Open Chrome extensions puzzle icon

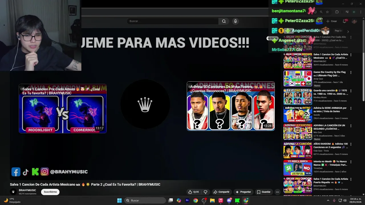pyautogui.click(x=337, y=12)
